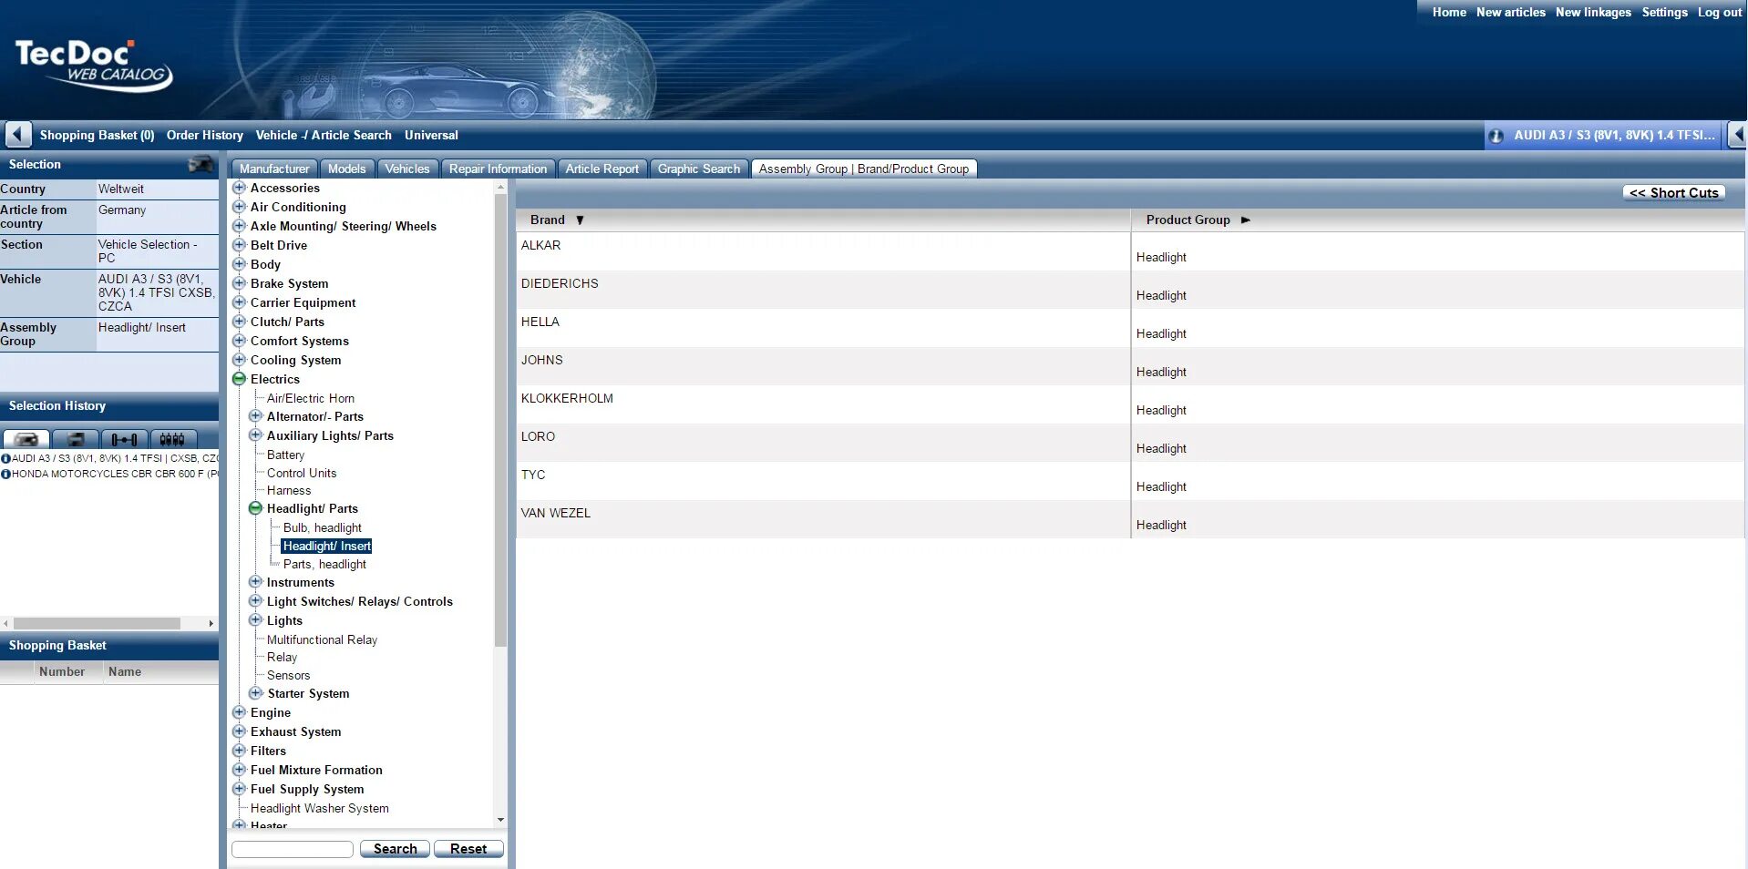Click the assembly tree vertical scrollbar
Viewport: 1748px width, 869px height.
(500, 419)
